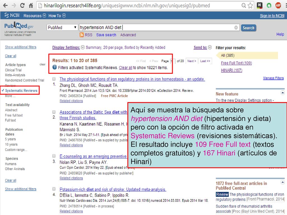Image resolution: width=287 pixels, height=215 pixels.
Task: Select the Free Full Text (109) filter
Action: [x=236, y=63]
